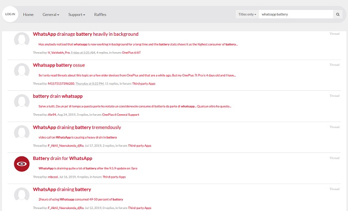Click snippet 'So I only read threats about this topic...'
Viewport: 348px width, 211px height.
[x=137, y=75]
